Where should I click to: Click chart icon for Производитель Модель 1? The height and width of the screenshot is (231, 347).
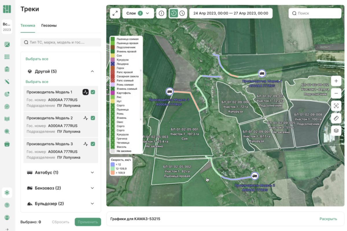click(86, 92)
